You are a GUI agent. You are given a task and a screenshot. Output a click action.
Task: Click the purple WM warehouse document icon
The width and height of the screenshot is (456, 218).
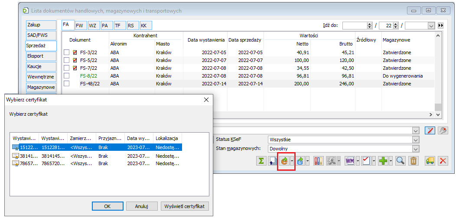pos(349,161)
